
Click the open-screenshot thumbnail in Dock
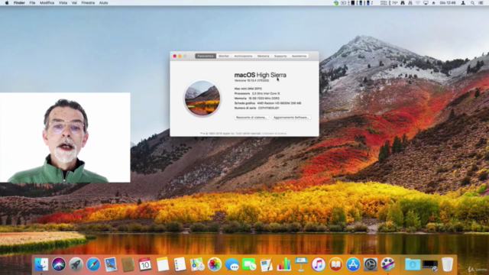[430, 265]
